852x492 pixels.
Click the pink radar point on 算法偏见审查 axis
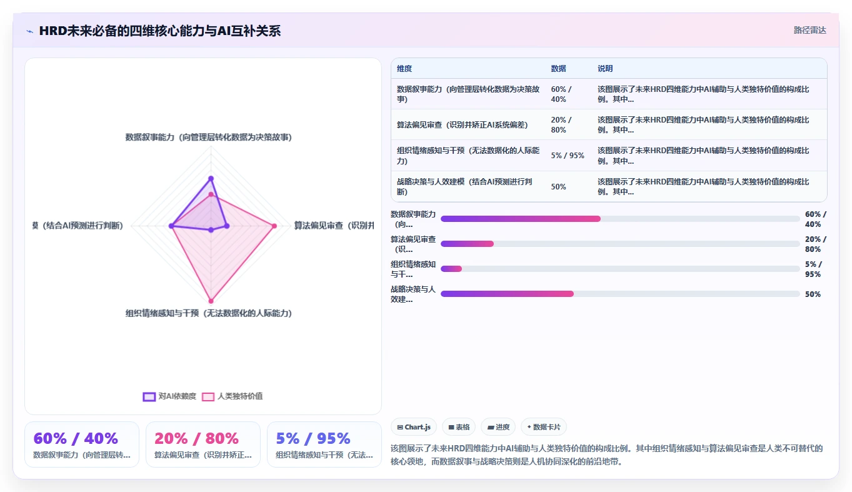274,226
